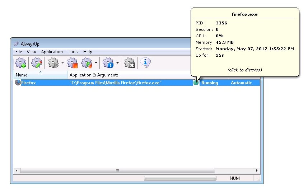308x192 pixels.
Task: Click the firefox.exe path in the row
Action: 116,83
